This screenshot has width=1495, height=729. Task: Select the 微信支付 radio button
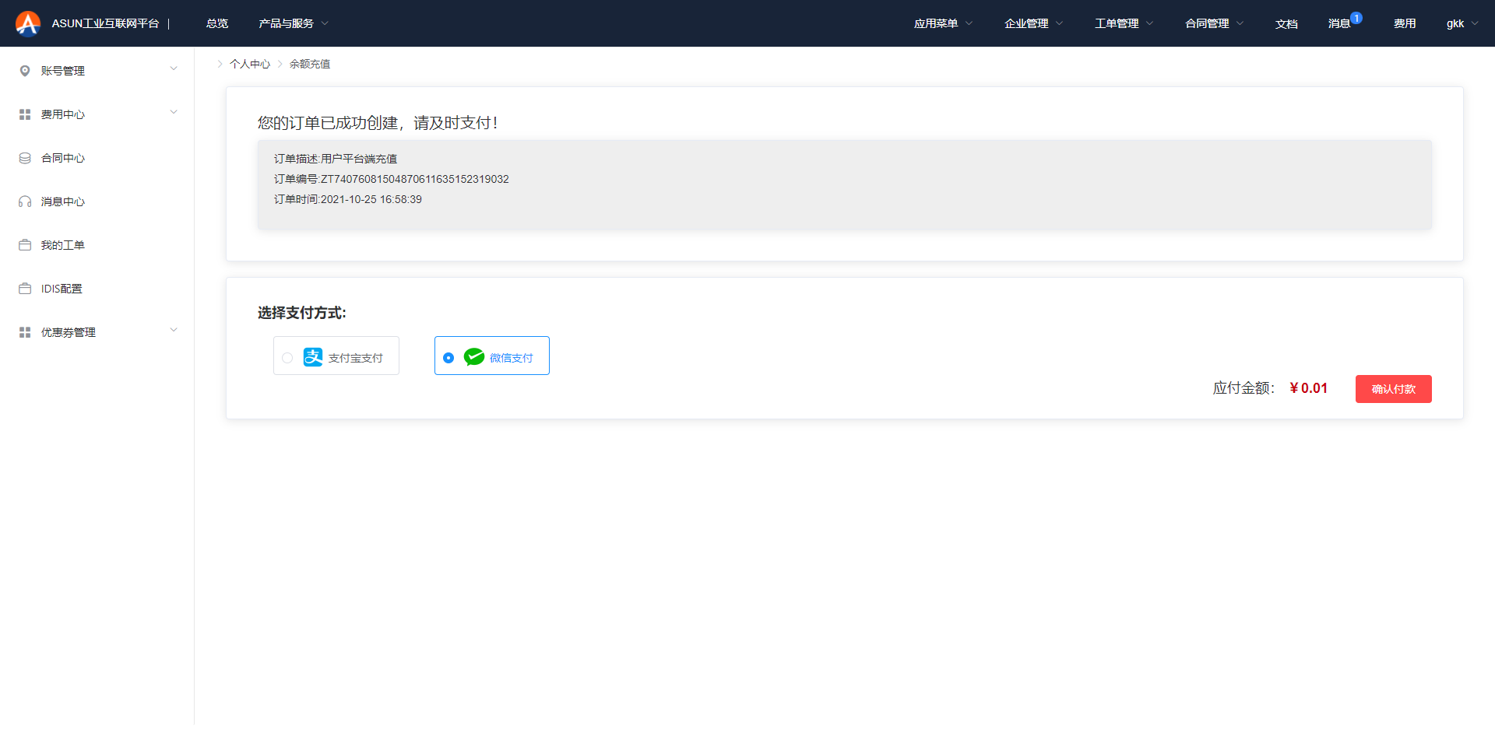click(448, 358)
